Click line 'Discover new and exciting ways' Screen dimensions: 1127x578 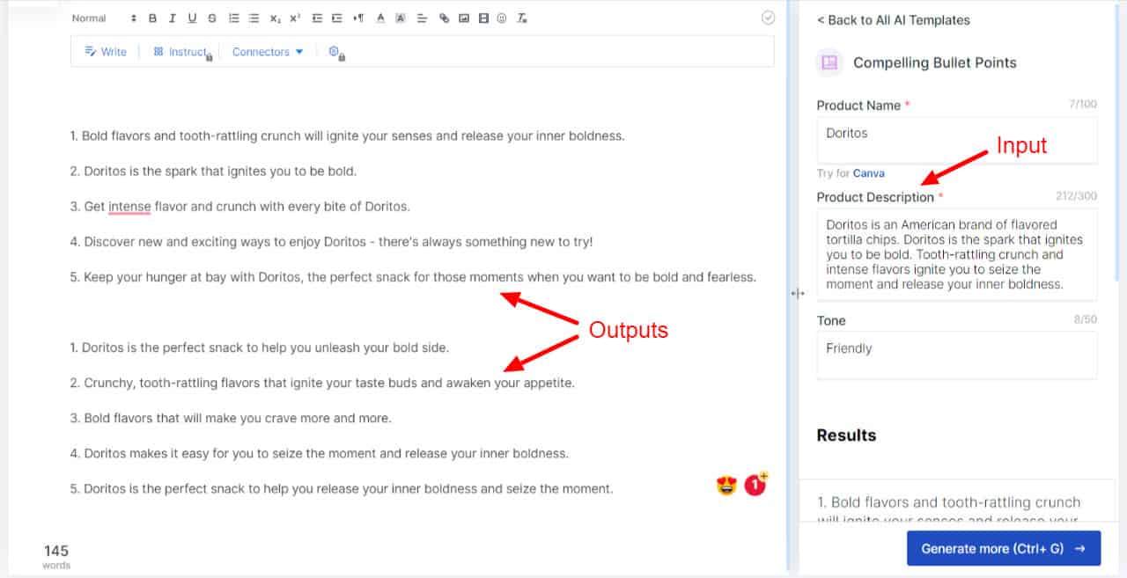click(331, 242)
